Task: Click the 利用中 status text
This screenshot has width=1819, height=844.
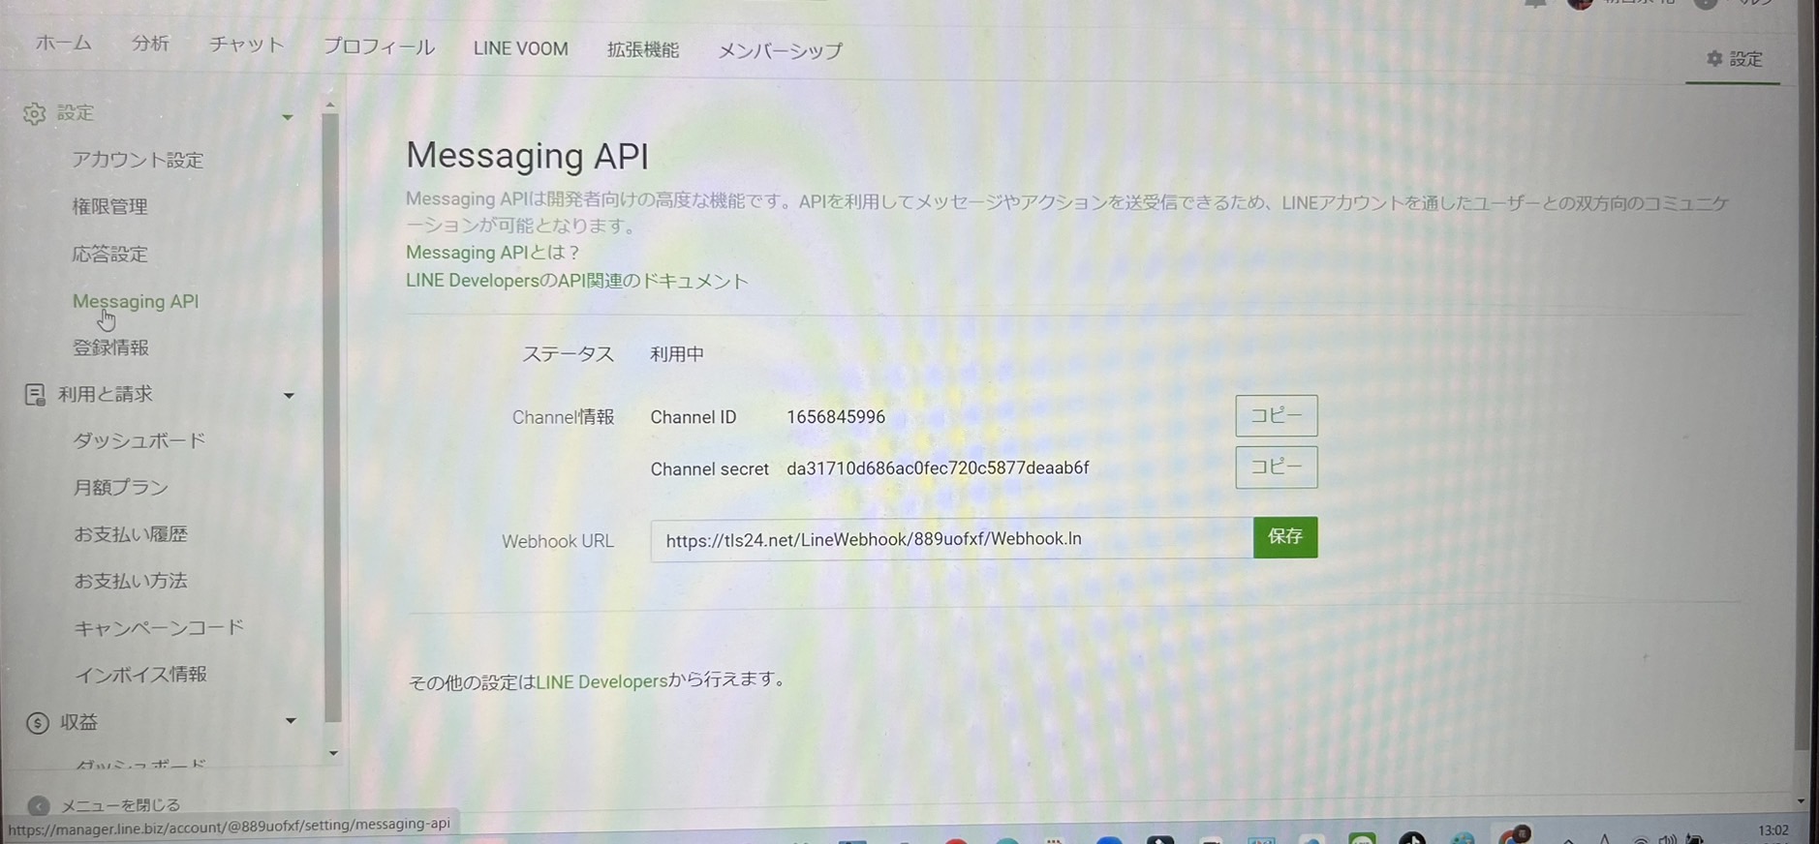Action: 677,354
